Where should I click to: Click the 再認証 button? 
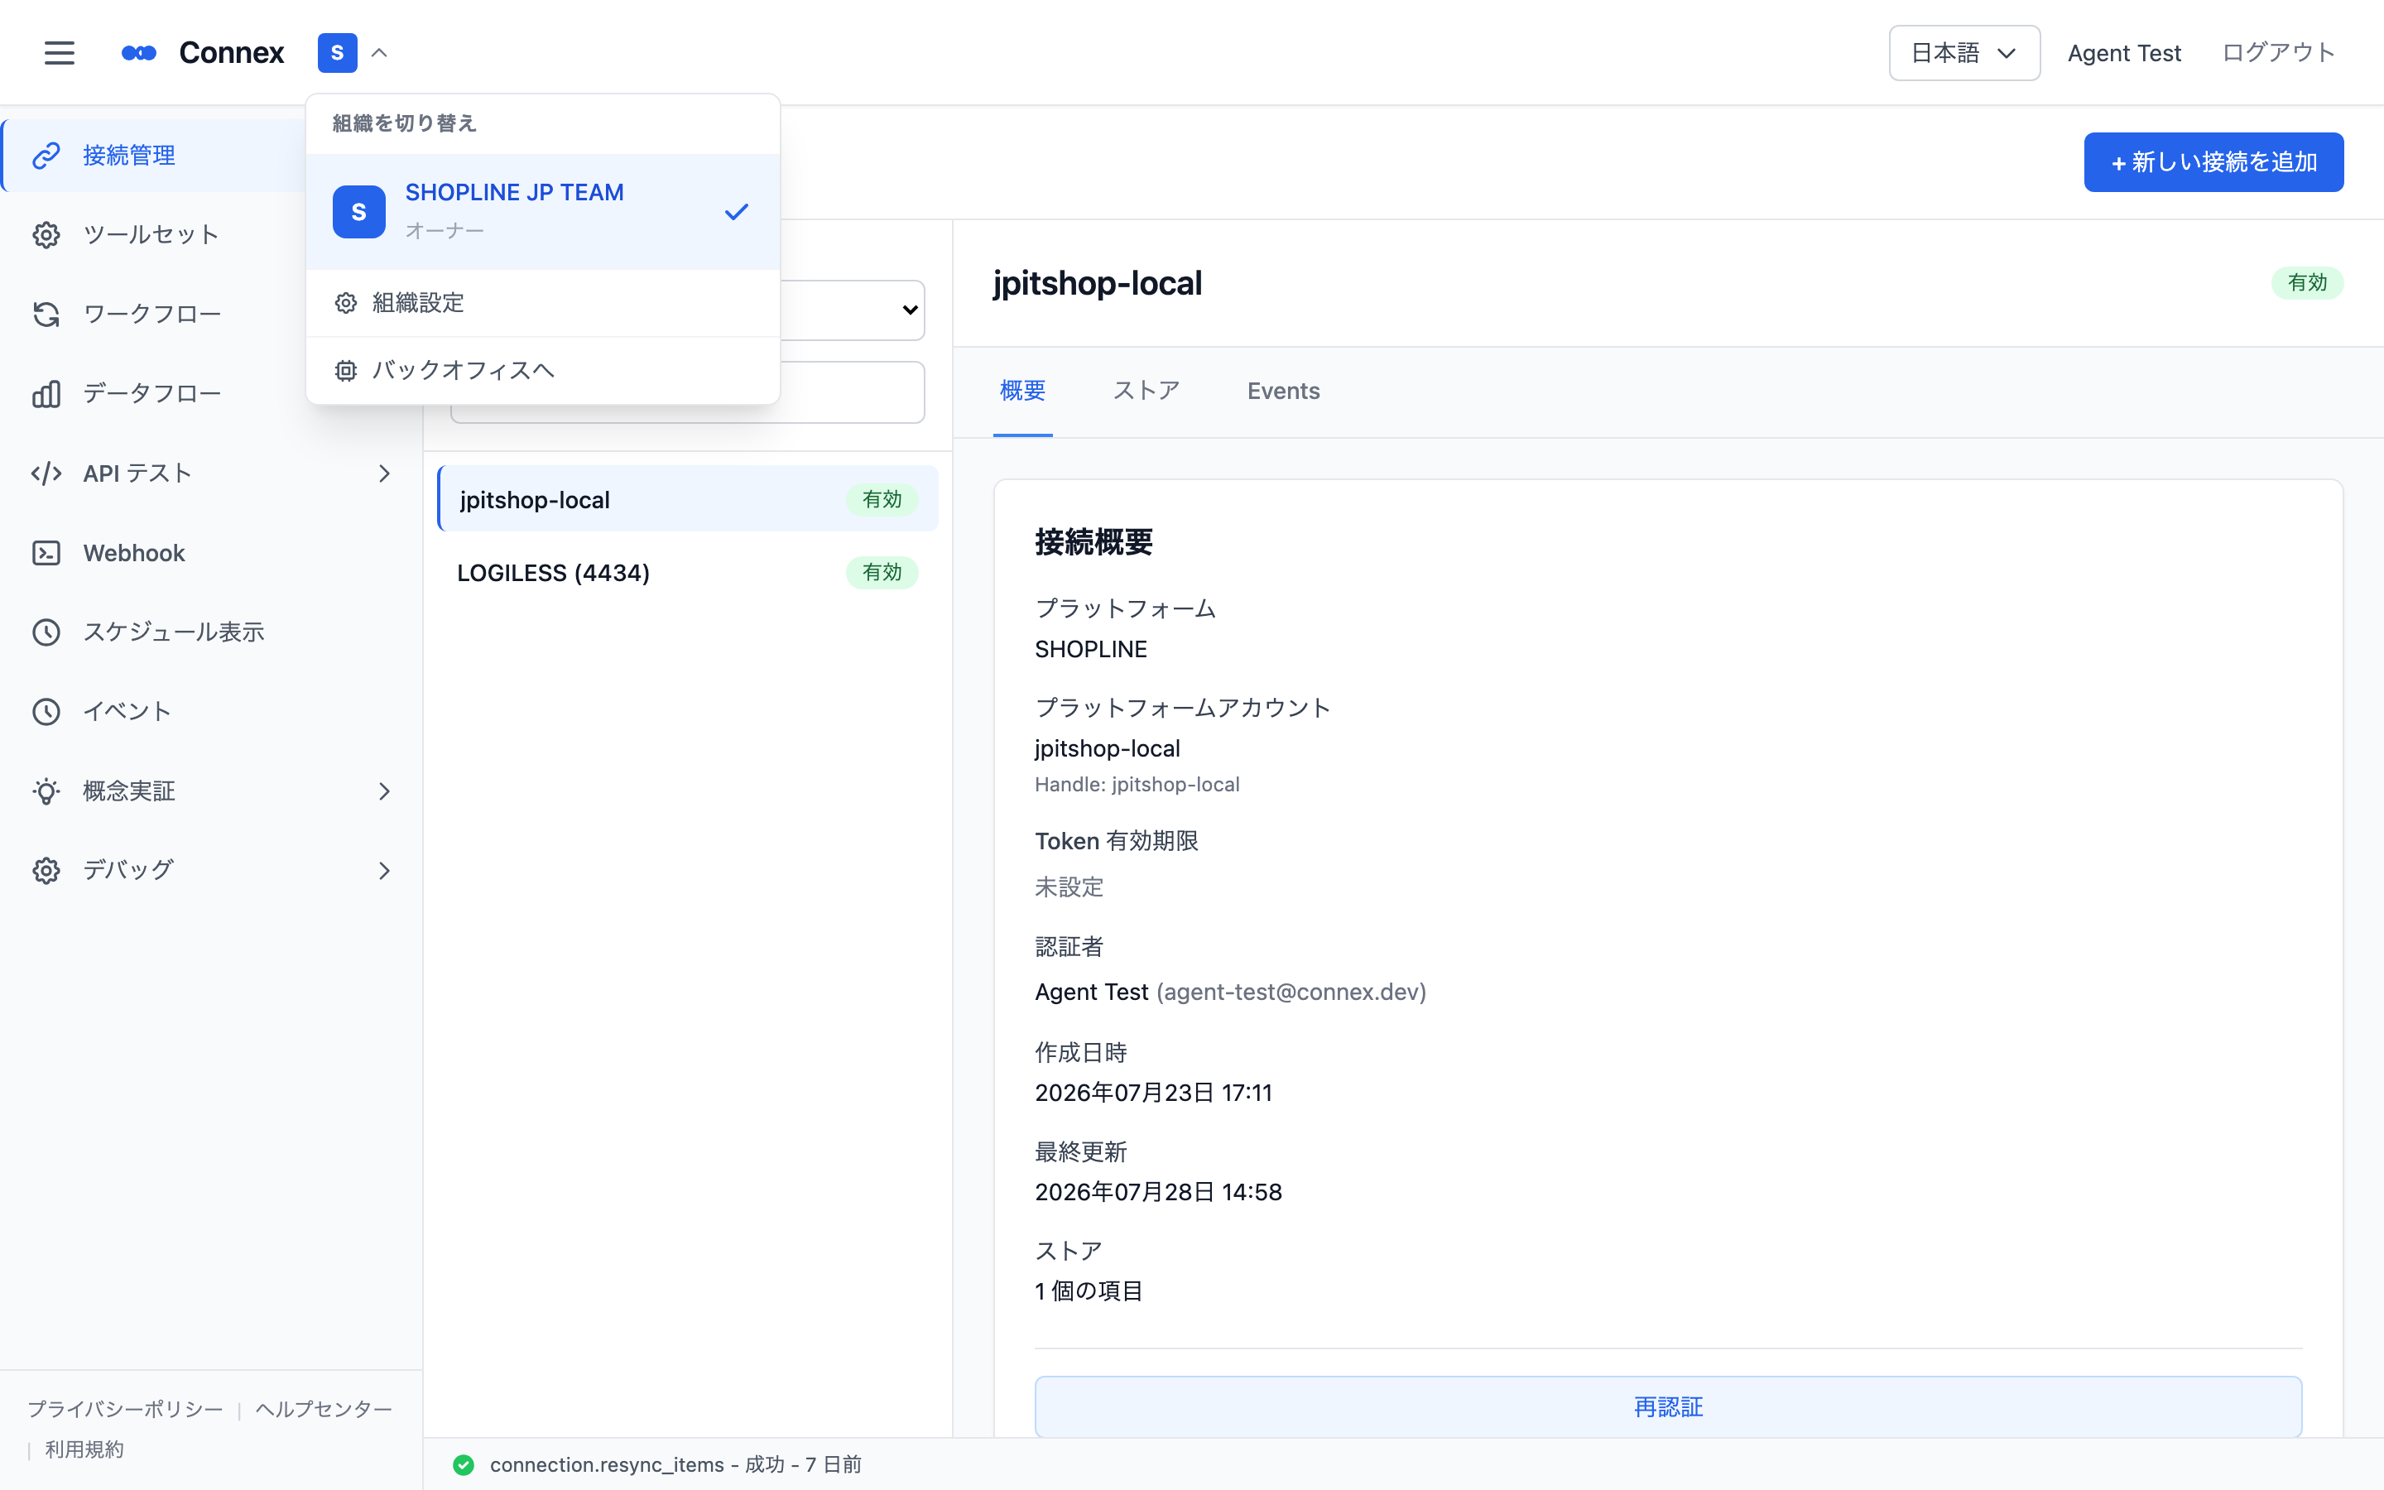click(1668, 1406)
